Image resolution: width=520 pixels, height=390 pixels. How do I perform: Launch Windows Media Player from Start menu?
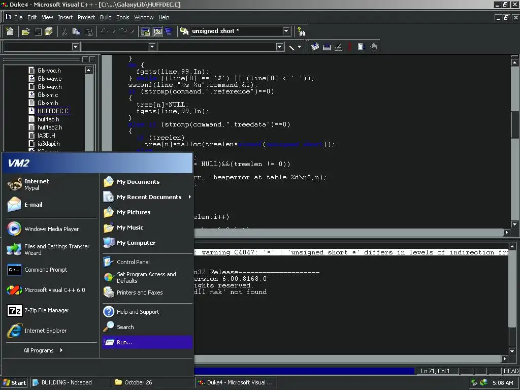(50, 229)
